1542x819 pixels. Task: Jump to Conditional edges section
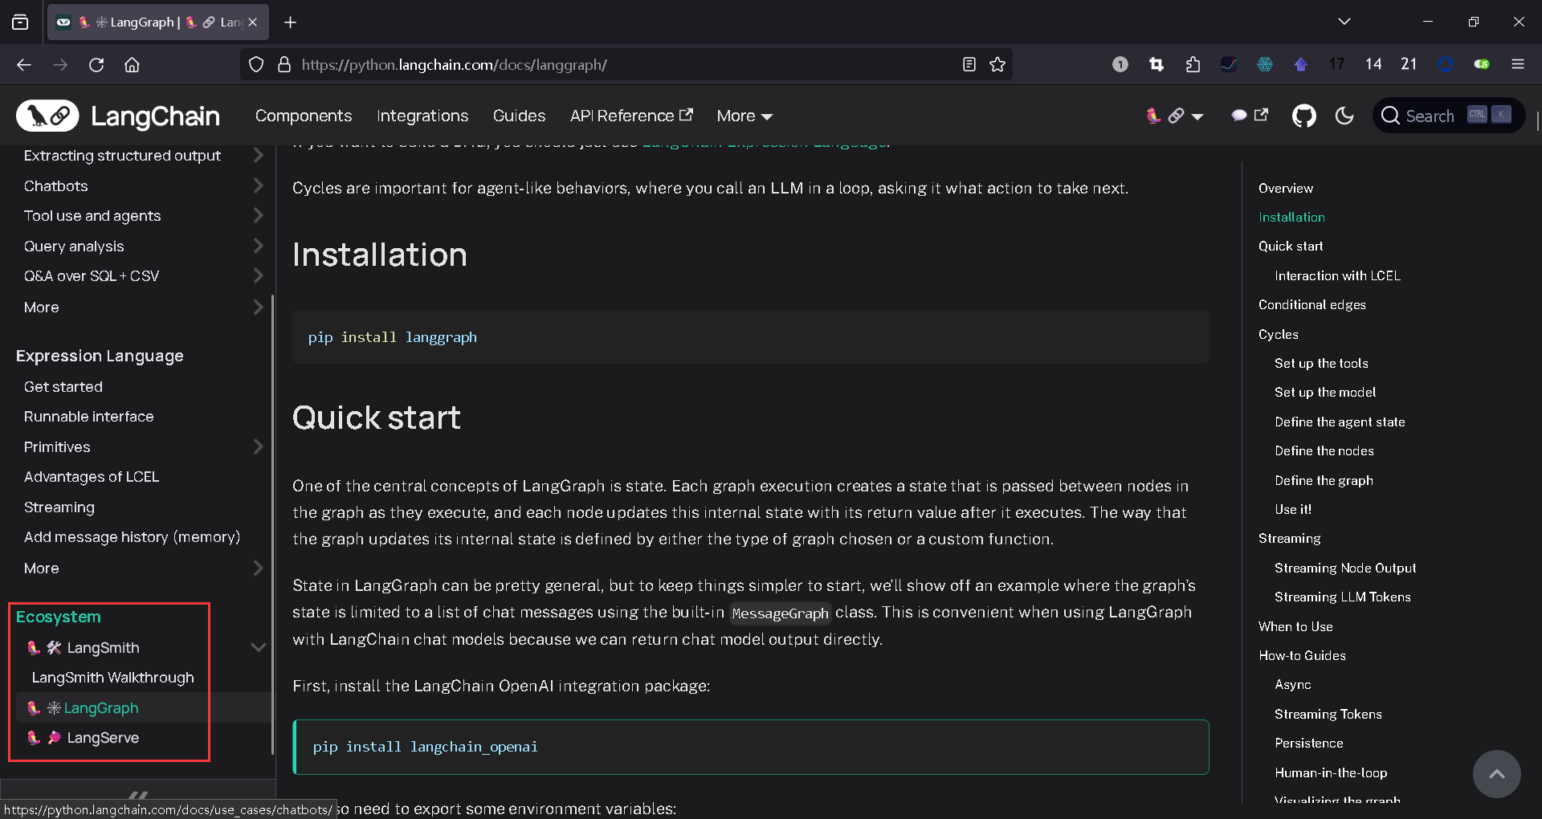(x=1312, y=305)
